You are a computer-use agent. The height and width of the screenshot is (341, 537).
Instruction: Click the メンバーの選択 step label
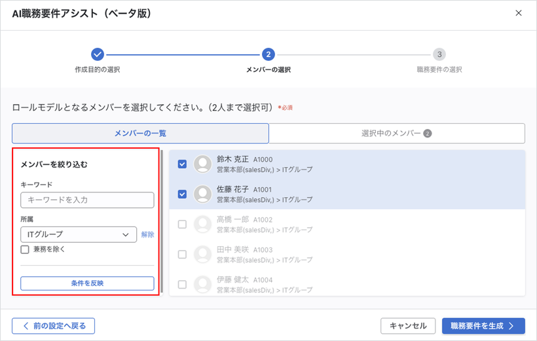(268, 69)
